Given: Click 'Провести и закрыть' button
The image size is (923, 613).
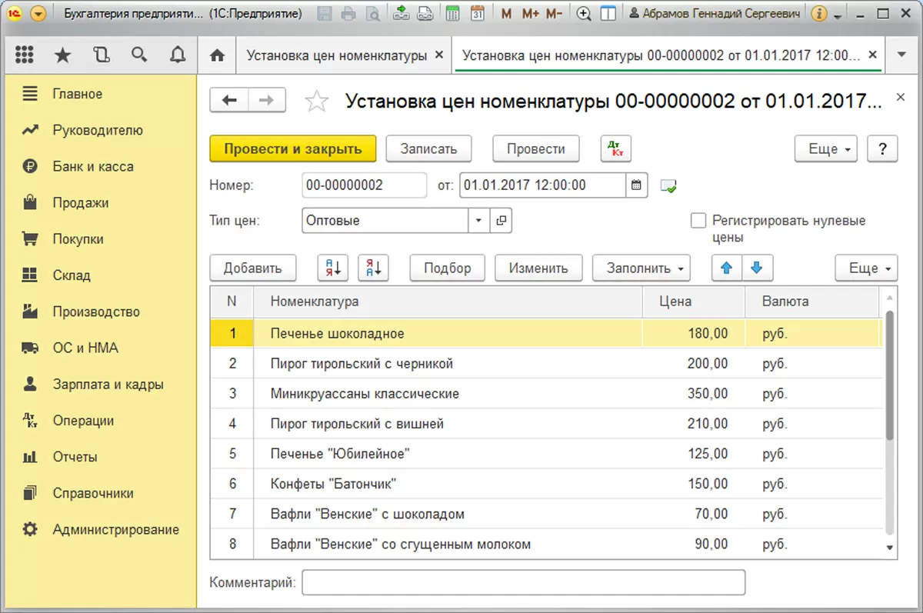Looking at the screenshot, I should click(x=292, y=149).
